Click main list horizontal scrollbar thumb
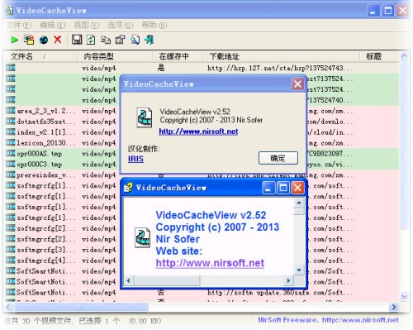This screenshot has width=413, height=330. coord(81,307)
